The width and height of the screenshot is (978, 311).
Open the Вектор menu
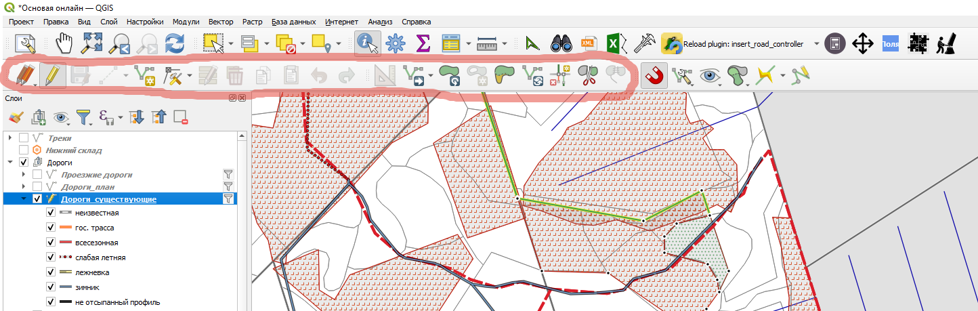click(x=221, y=22)
